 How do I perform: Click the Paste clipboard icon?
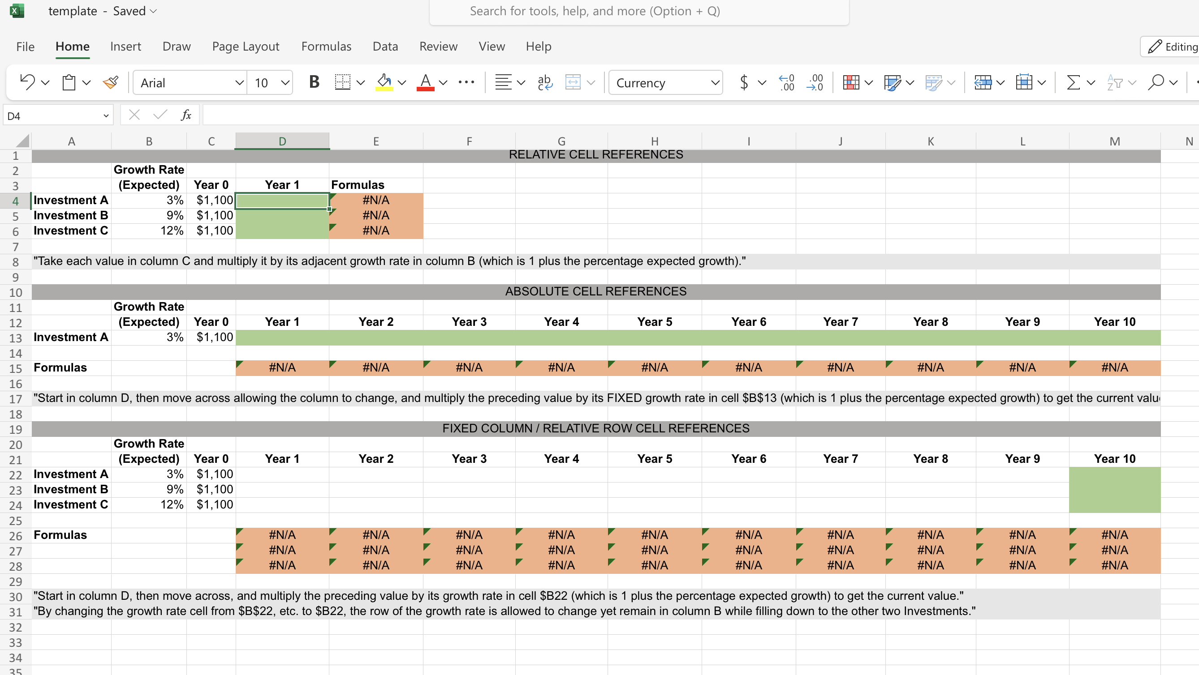click(x=68, y=82)
